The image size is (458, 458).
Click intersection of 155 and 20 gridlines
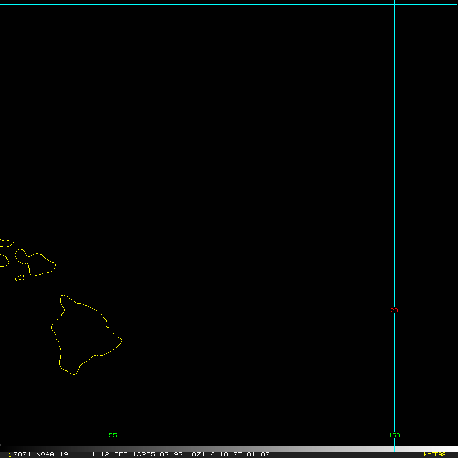111,311
